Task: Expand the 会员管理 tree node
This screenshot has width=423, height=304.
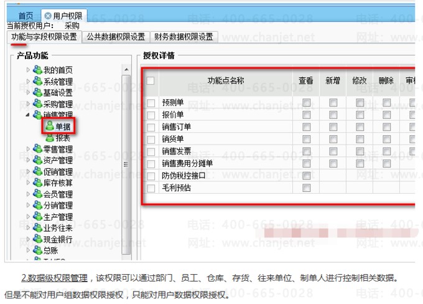Action: tap(28, 194)
